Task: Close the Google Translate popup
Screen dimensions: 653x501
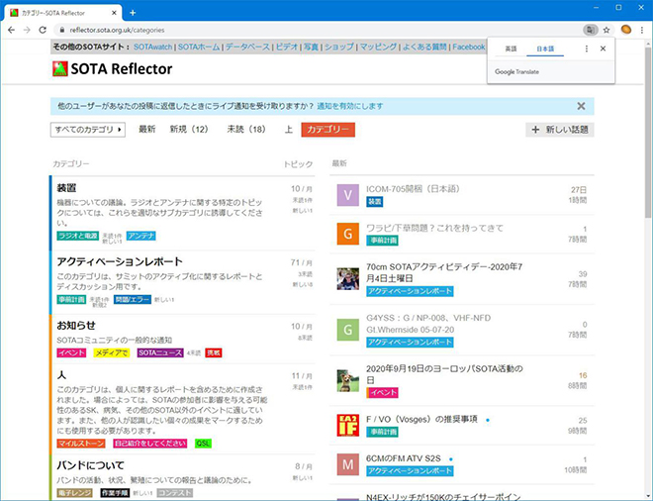Action: point(603,49)
